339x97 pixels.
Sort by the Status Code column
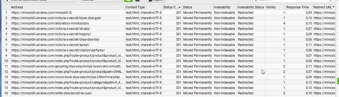point(172,7)
